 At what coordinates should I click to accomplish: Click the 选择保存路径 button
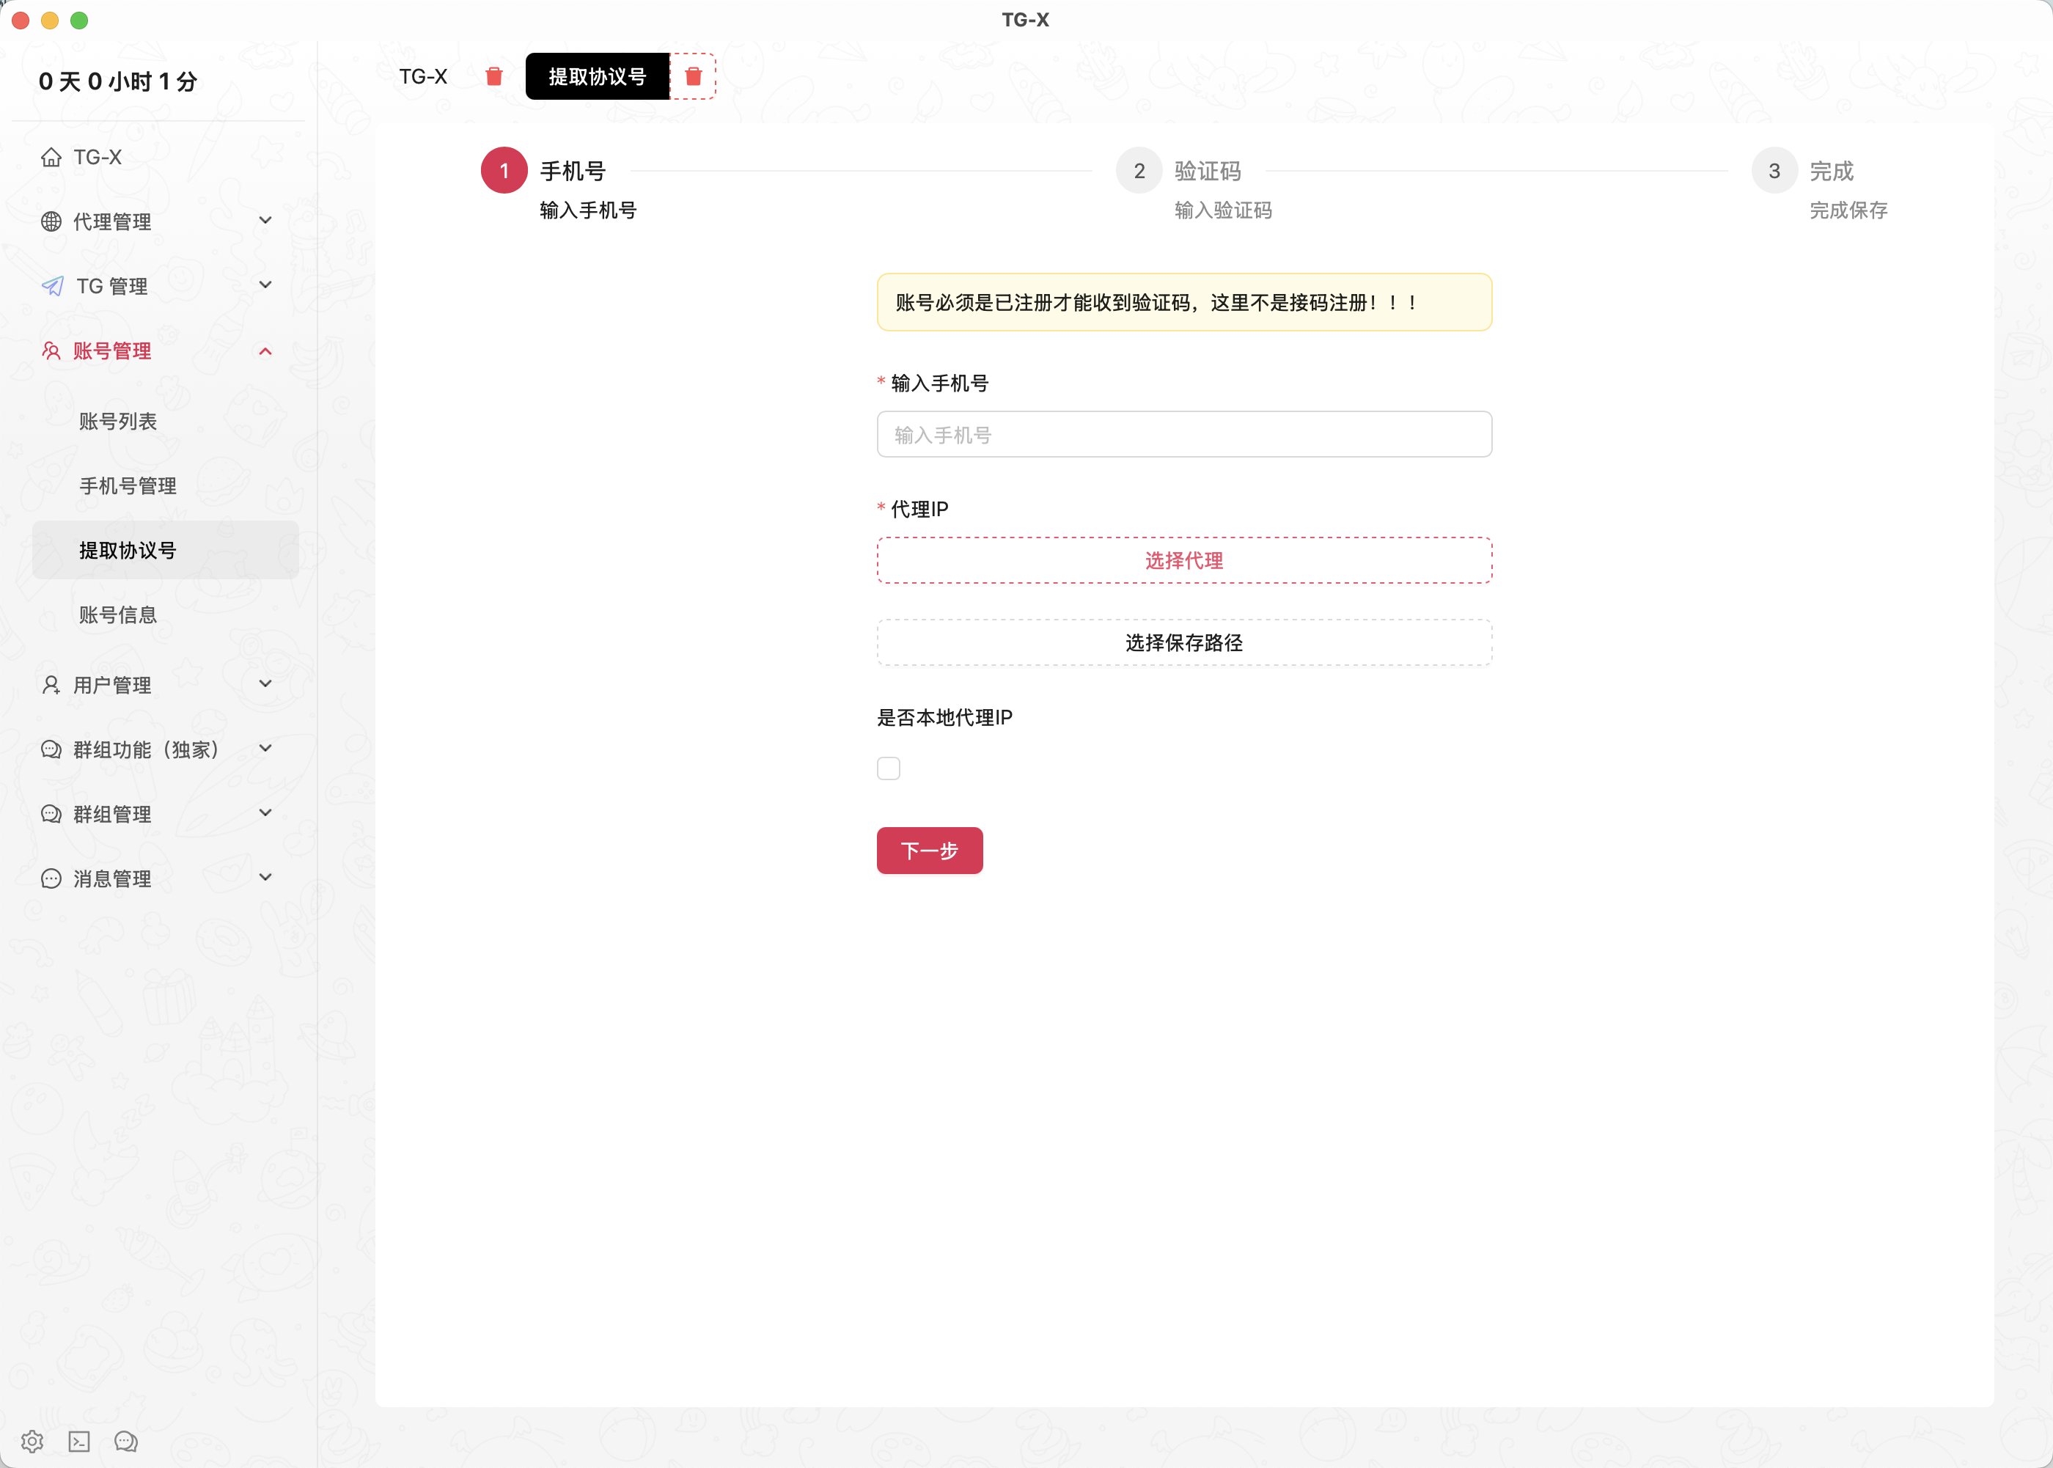(1183, 642)
